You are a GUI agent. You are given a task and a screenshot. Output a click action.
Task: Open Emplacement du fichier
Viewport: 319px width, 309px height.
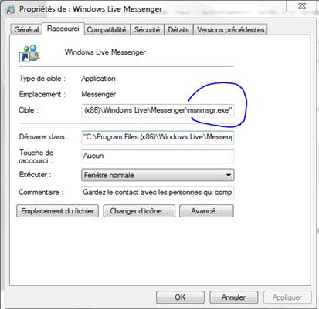pos(57,211)
